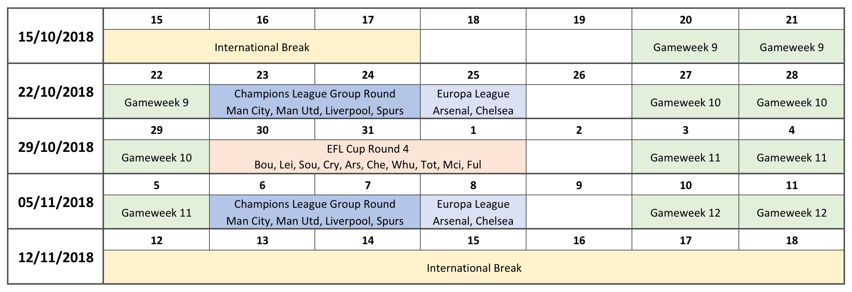This screenshot has width=852, height=292.
Task: Select the Gameweek 9 cell under day 22
Action: pyautogui.click(x=157, y=102)
